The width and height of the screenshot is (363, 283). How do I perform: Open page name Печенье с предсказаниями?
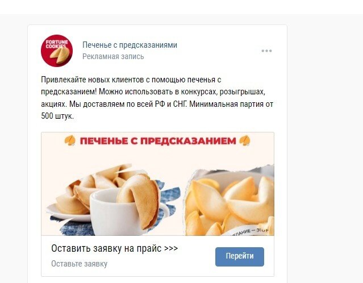(x=130, y=45)
